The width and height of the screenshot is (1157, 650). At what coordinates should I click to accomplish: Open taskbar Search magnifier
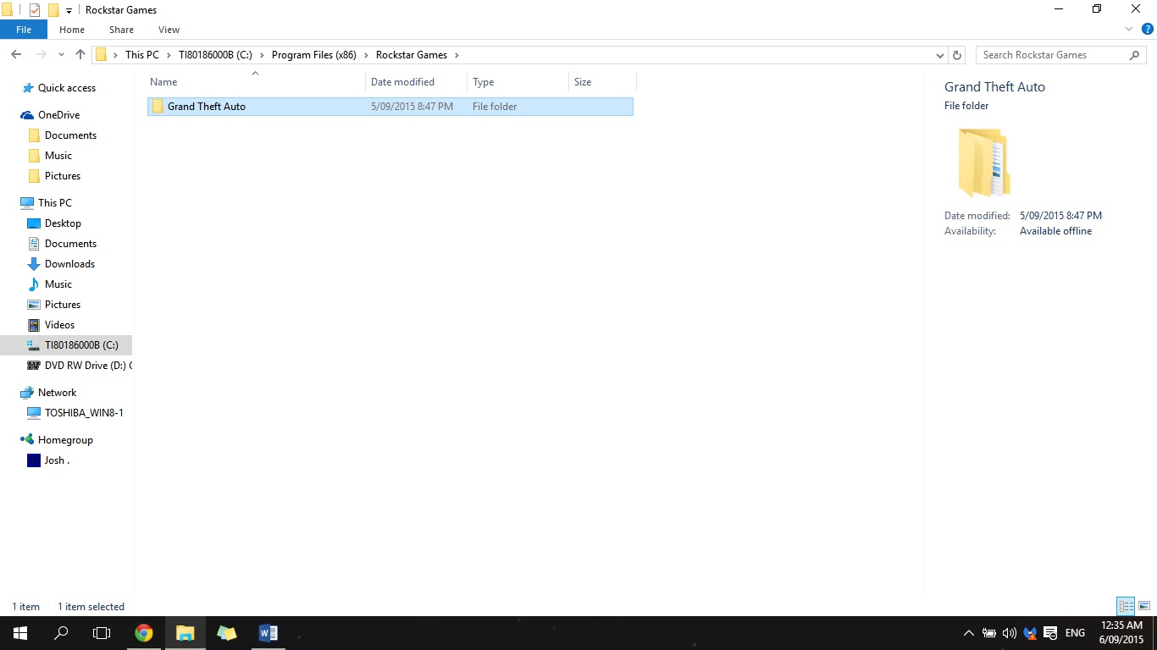coord(61,633)
